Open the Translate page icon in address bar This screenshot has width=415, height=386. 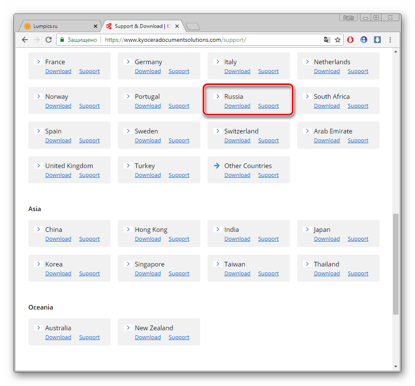tap(327, 40)
